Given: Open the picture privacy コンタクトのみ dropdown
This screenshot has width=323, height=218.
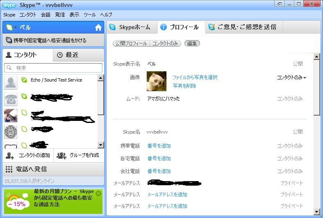Looking at the screenshot, I should (291, 77).
